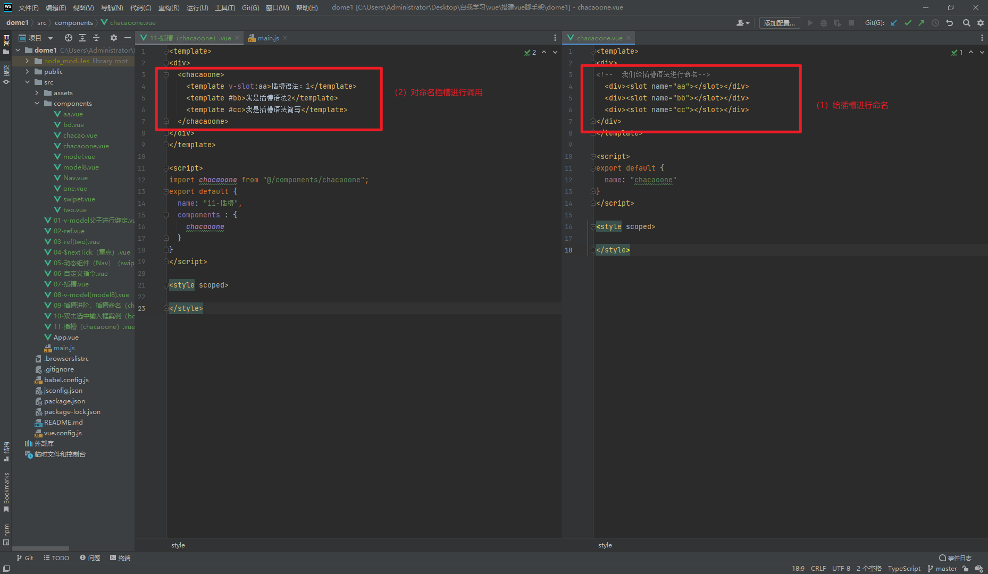Click the Git rollback icon
This screenshot has height=574, width=988.
(x=949, y=23)
